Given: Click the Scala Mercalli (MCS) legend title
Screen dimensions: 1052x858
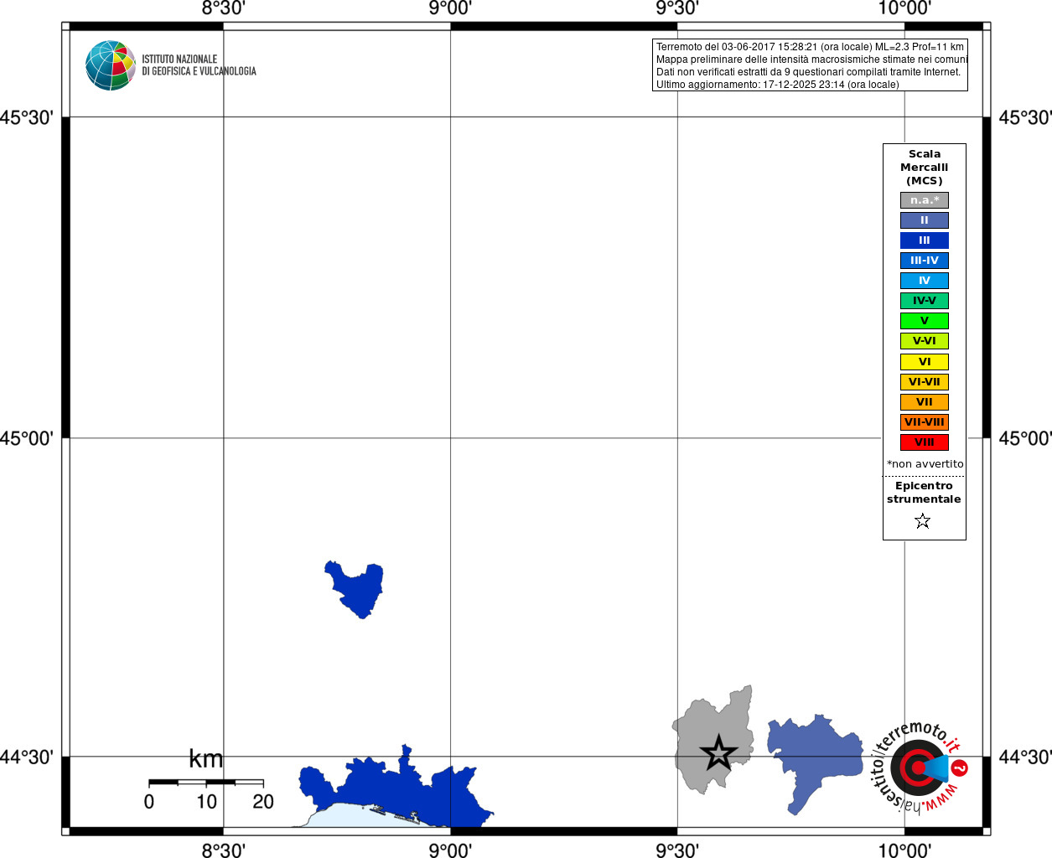Looking at the screenshot, I should [x=925, y=168].
